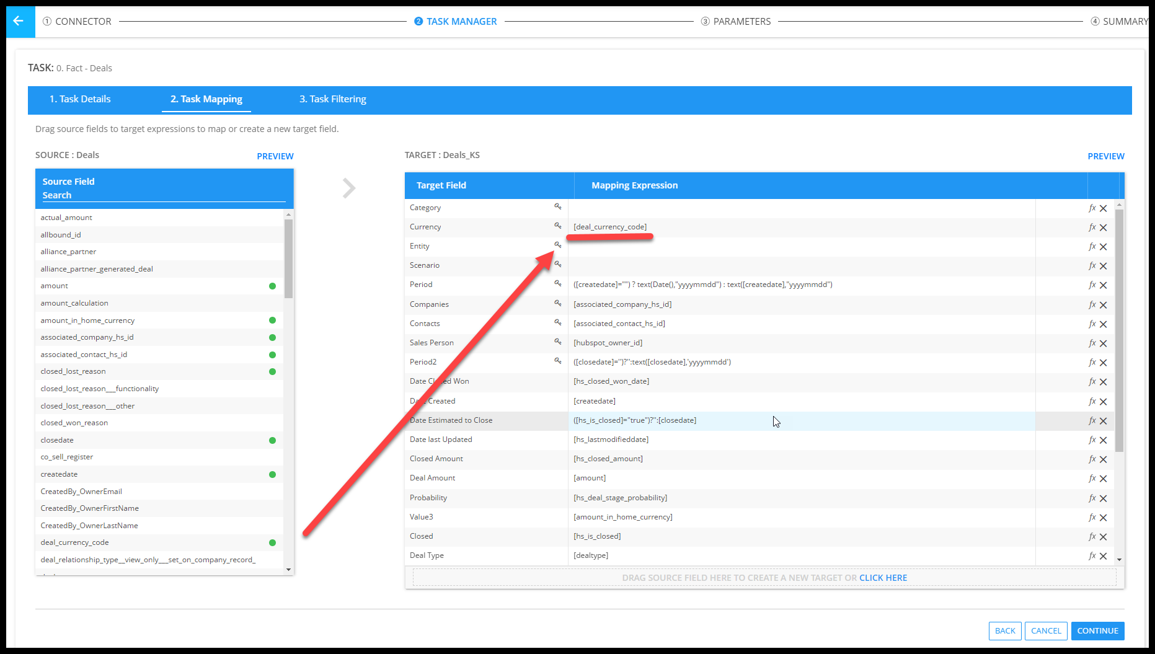Click the CANCEL button
This screenshot has width=1155, height=654.
click(x=1045, y=631)
